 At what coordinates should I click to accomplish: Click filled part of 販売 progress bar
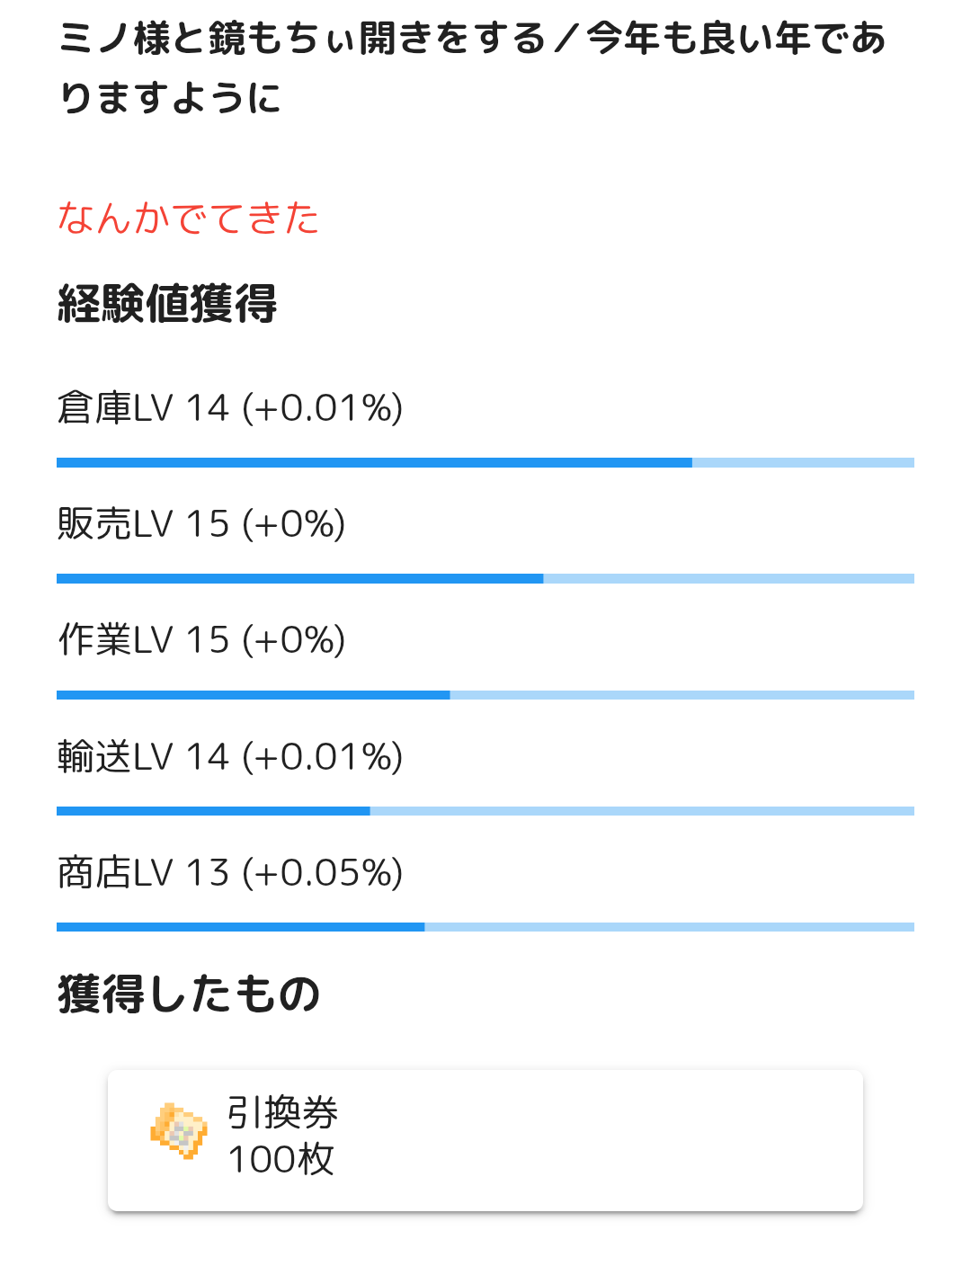[x=299, y=579]
